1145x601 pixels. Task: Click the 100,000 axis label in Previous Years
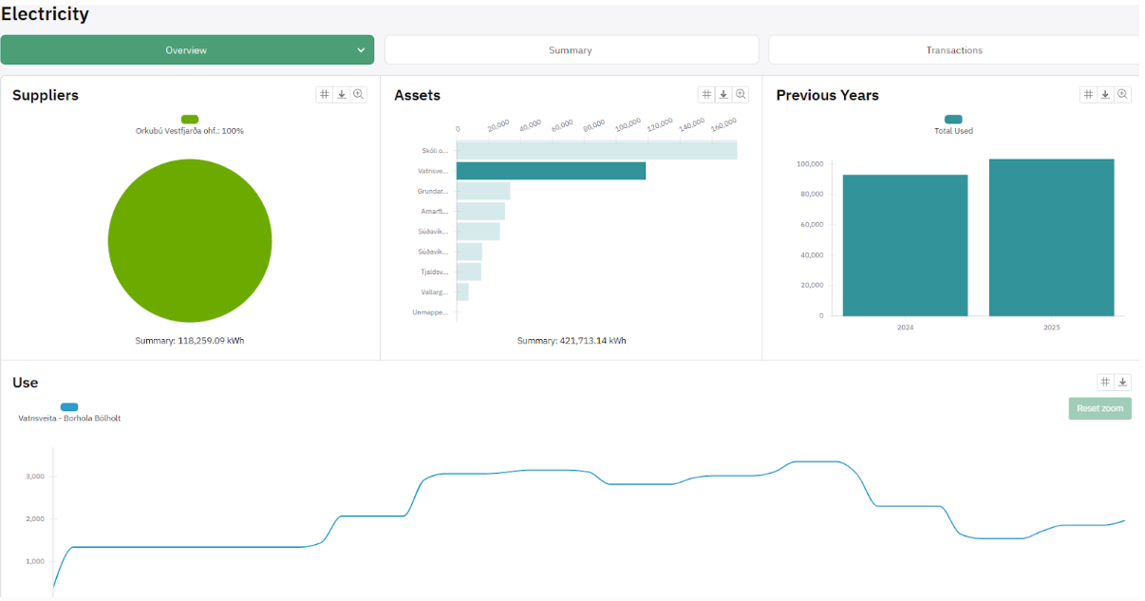click(x=809, y=164)
